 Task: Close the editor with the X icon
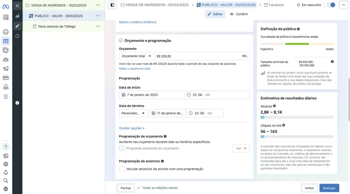17,5
